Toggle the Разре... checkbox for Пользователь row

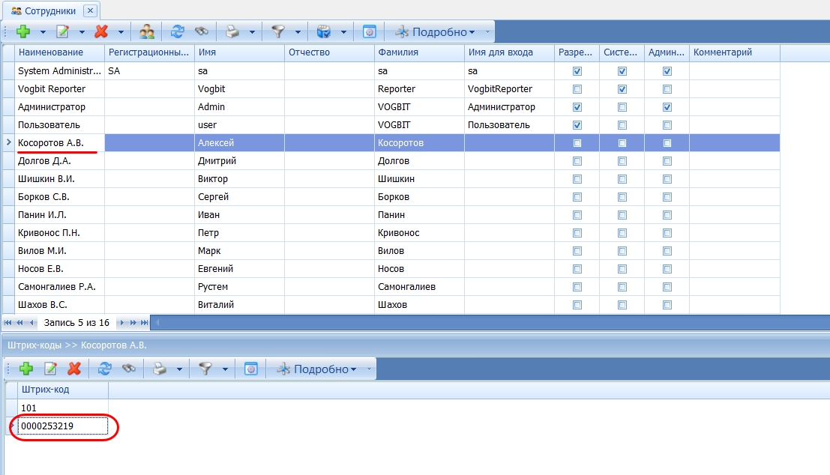click(577, 125)
